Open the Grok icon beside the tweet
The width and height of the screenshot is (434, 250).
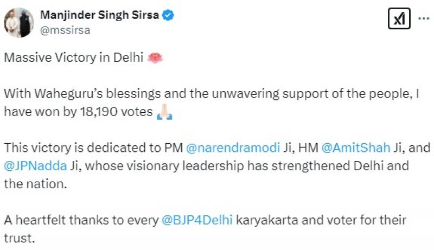pos(399,20)
